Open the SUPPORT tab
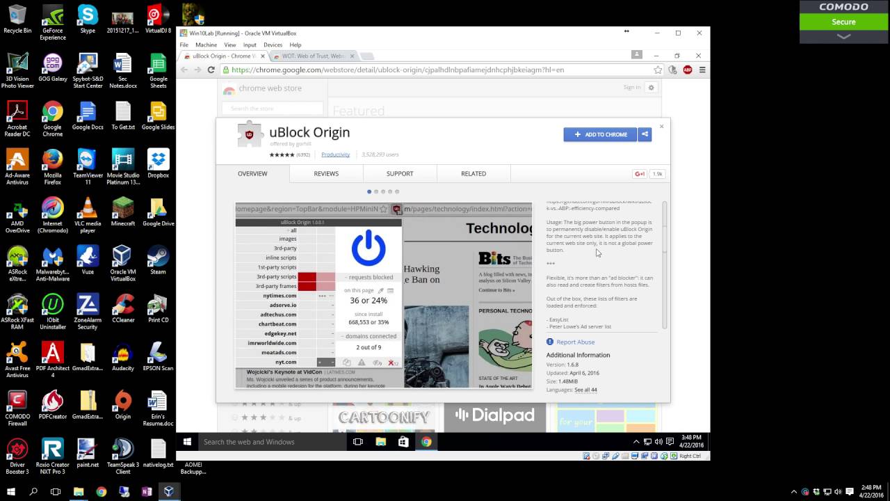Image resolution: width=890 pixels, height=501 pixels. coord(400,173)
